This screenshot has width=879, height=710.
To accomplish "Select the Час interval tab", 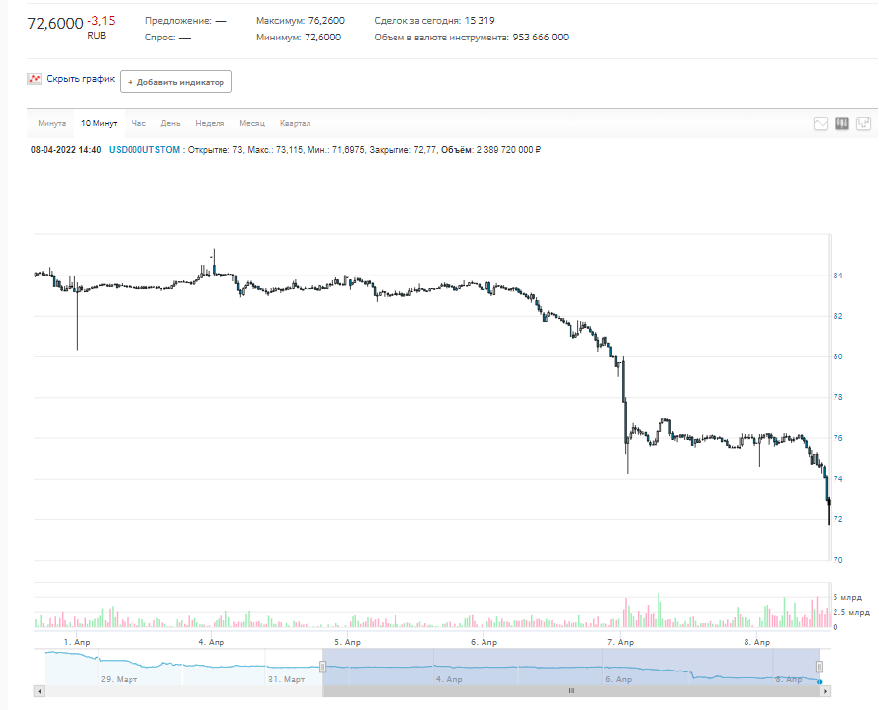I will (x=138, y=123).
